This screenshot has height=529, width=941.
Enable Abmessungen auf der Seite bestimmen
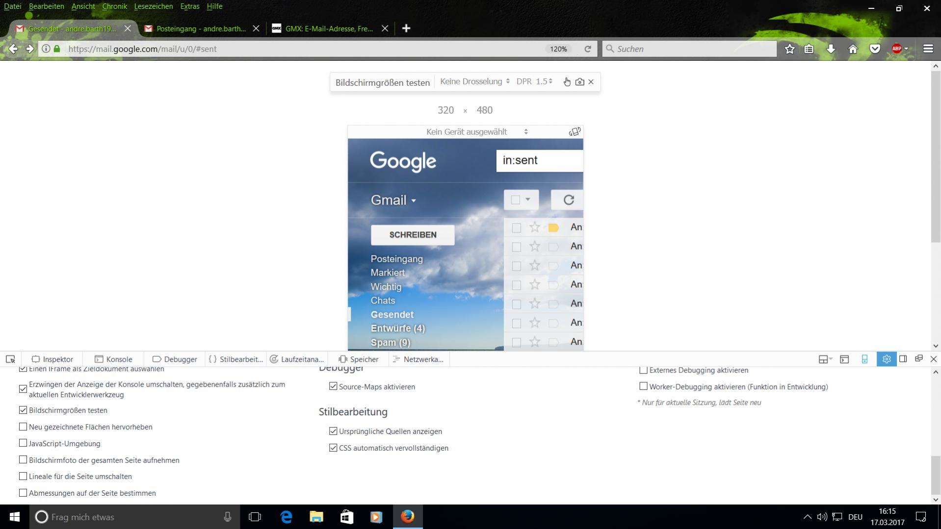tap(23, 493)
